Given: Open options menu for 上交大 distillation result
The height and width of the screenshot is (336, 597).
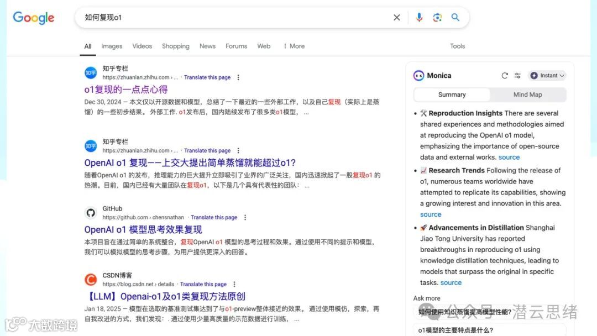Looking at the screenshot, I should 238,151.
